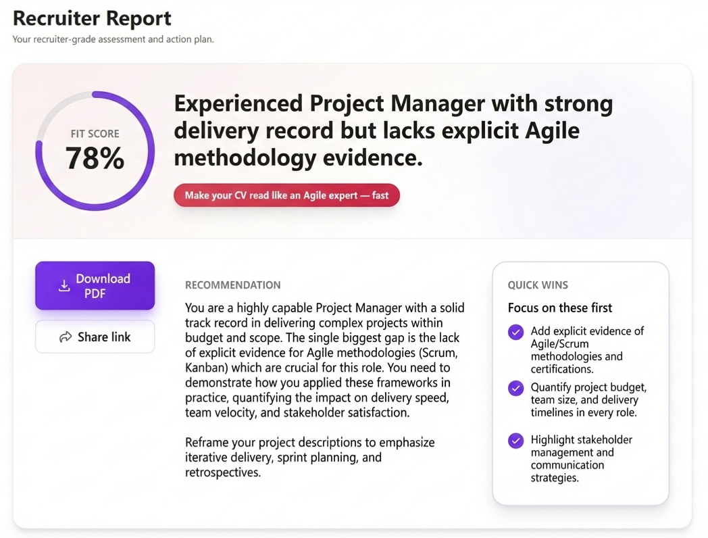Select the Quick Wins panel
This screenshot has width=708, height=538.
point(581,382)
